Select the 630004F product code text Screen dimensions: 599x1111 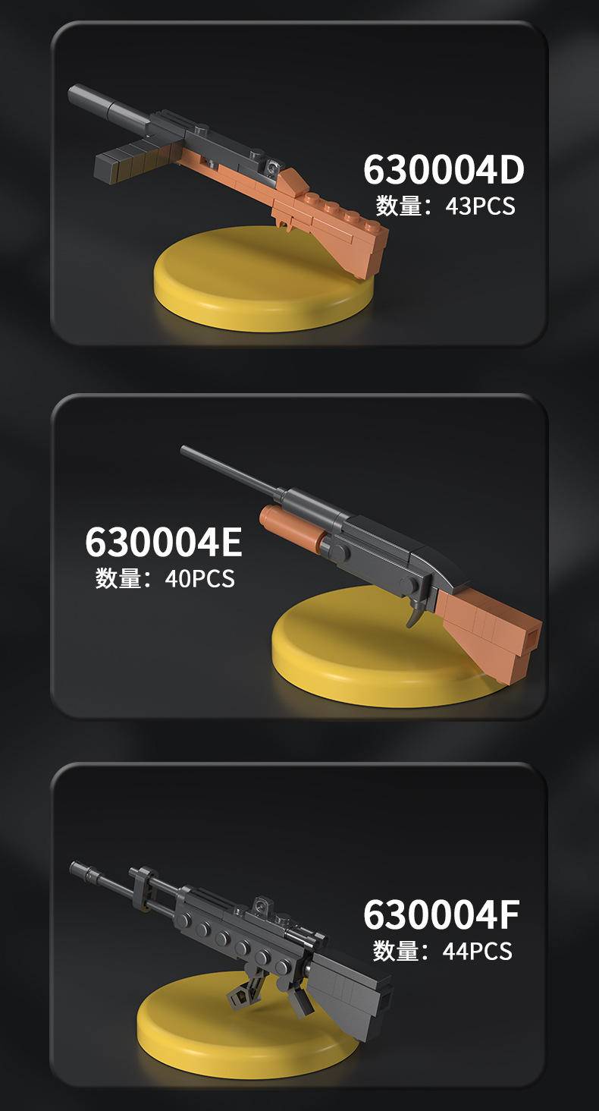(441, 914)
